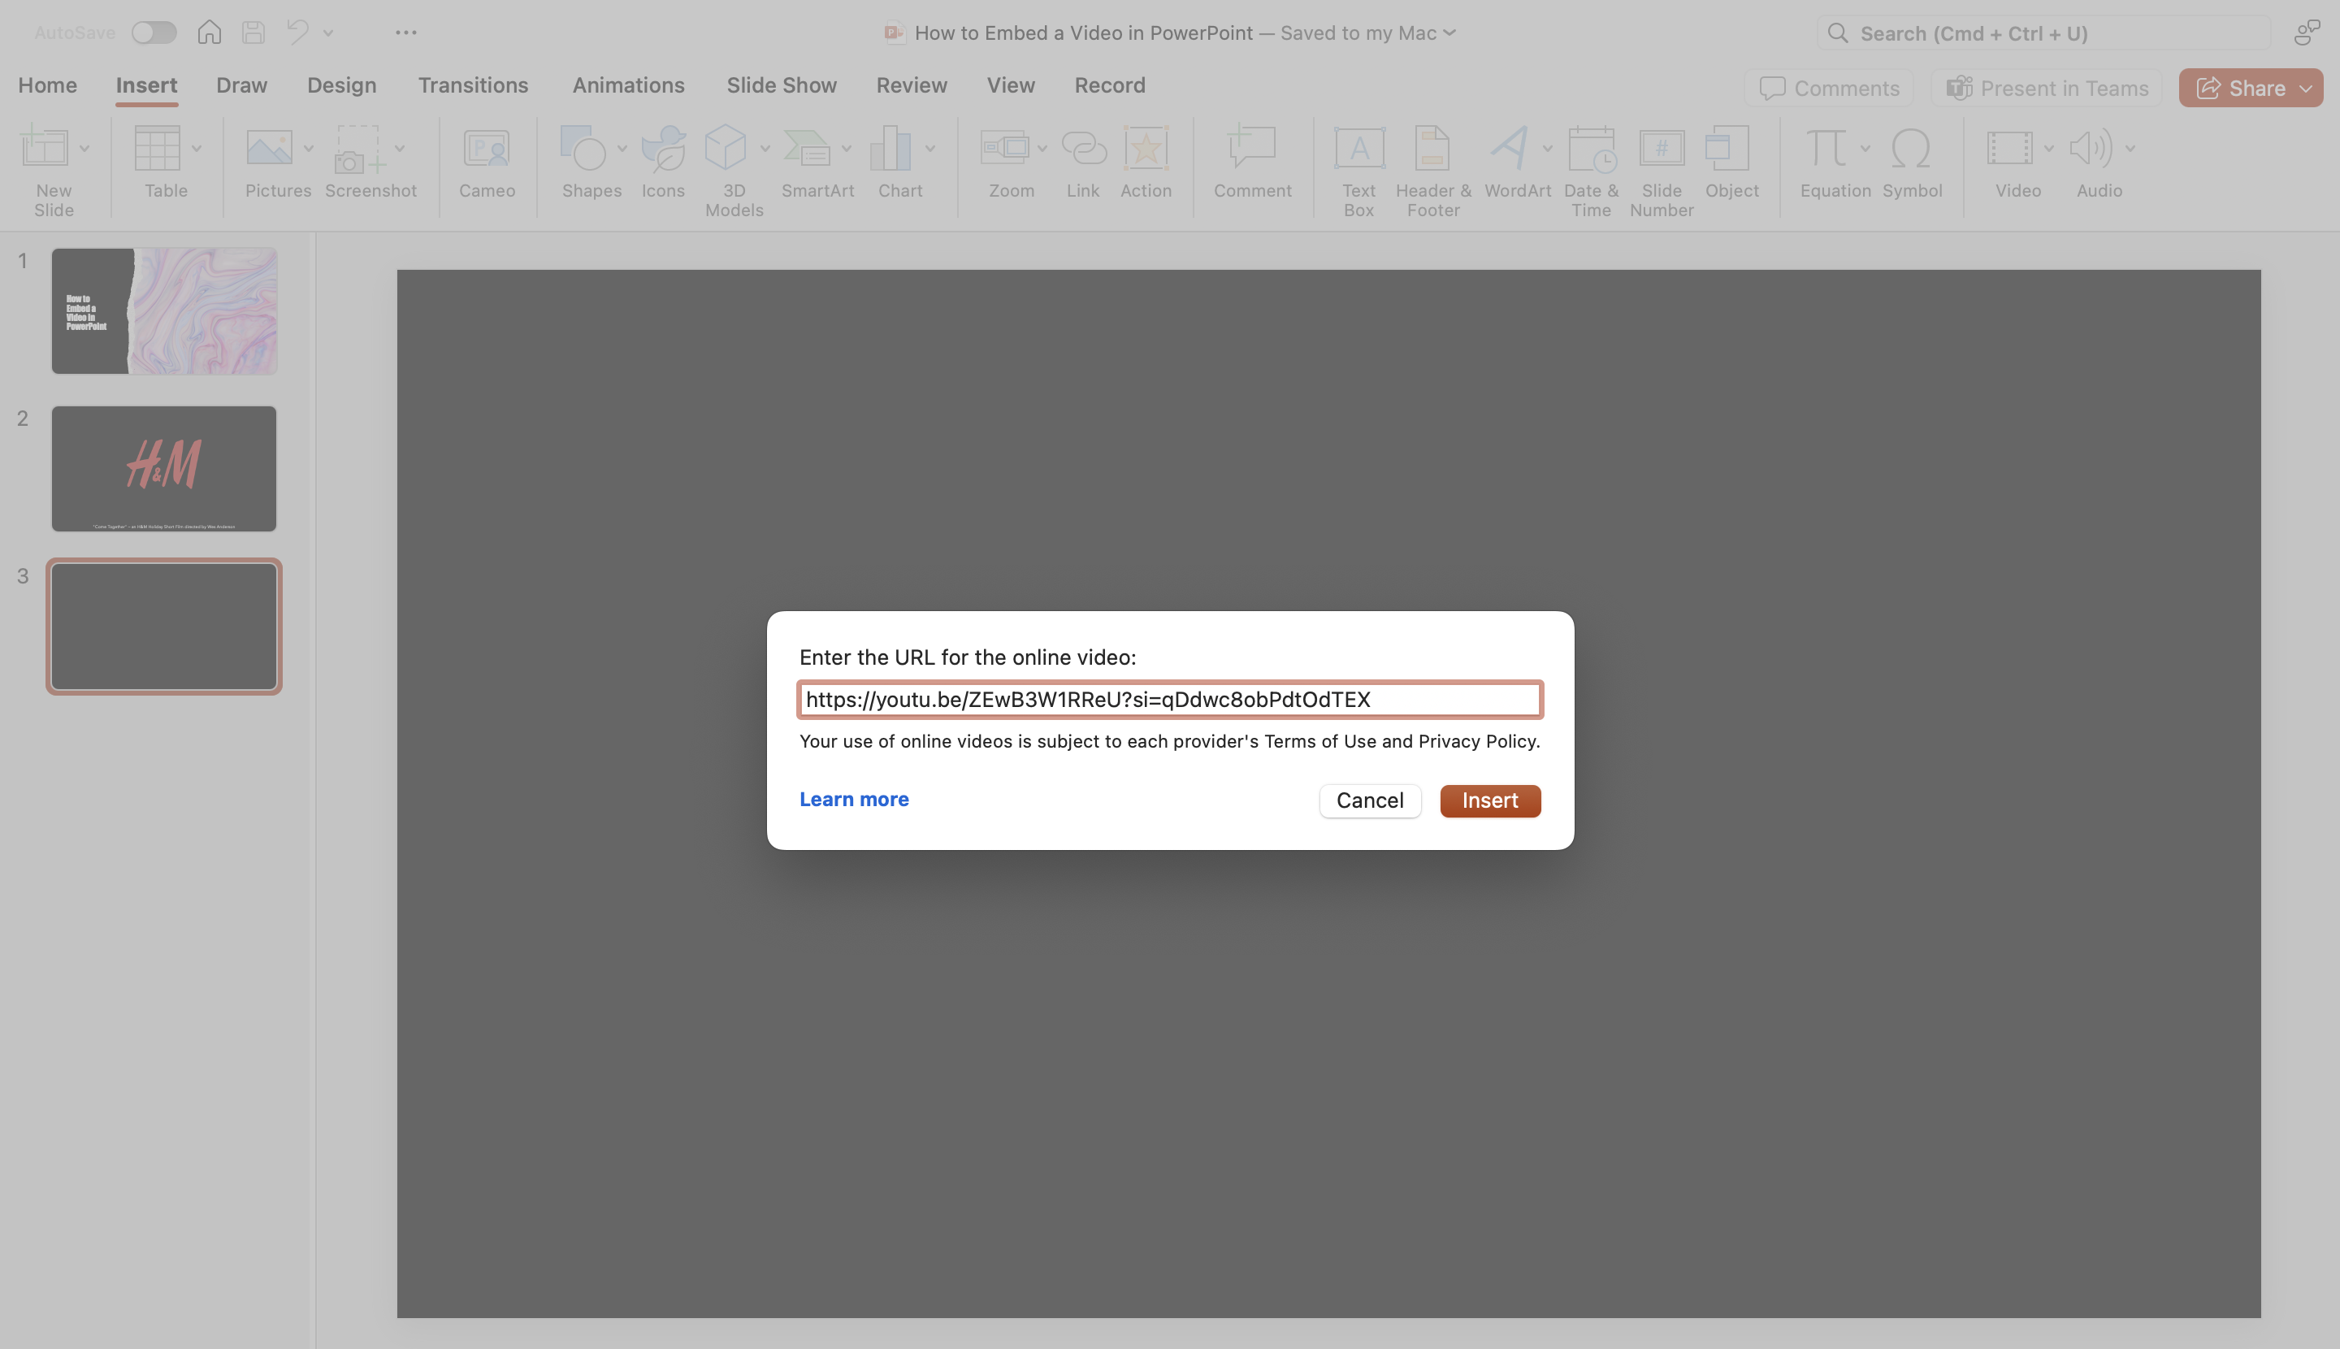
Task: Expand the Video dropdown arrow
Action: (x=2049, y=148)
